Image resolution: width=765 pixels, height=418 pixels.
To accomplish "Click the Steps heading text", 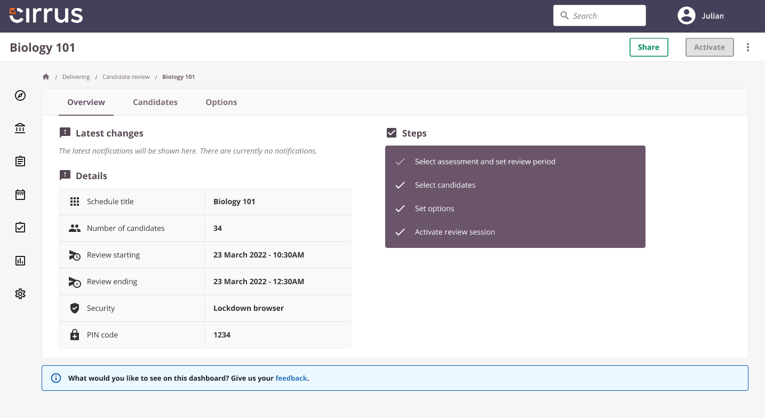I will pyautogui.click(x=415, y=133).
